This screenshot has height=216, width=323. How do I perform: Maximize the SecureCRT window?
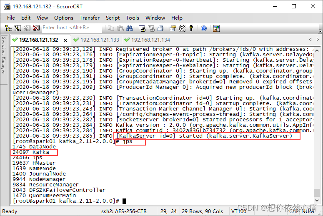point(294,6)
